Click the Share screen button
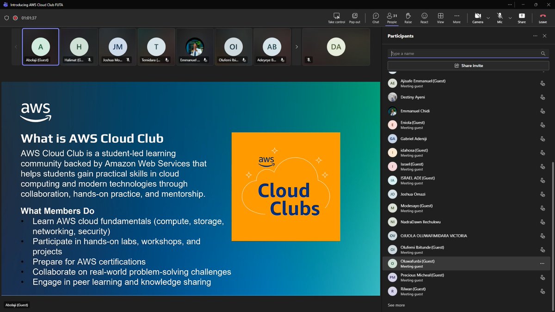The image size is (555, 312). pyautogui.click(x=522, y=18)
